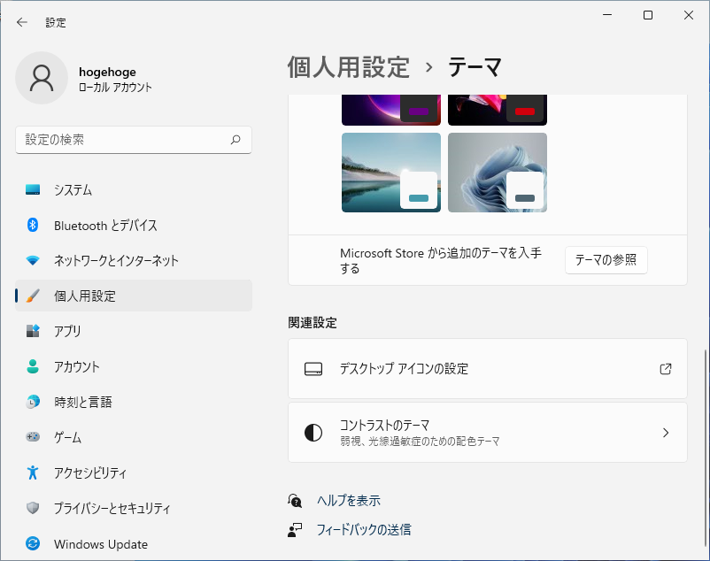This screenshot has width=710, height=561.
Task: Select the lake landscape theme thumbnail
Action: (x=391, y=173)
